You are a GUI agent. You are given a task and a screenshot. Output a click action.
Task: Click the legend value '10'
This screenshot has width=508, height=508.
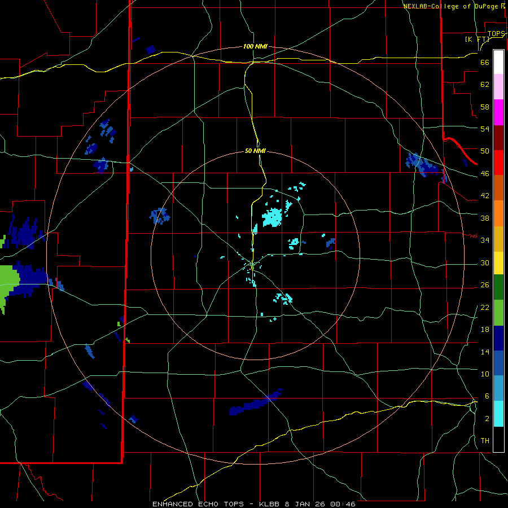click(485, 374)
